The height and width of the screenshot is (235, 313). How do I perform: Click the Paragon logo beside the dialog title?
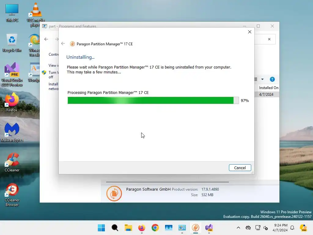[72, 44]
